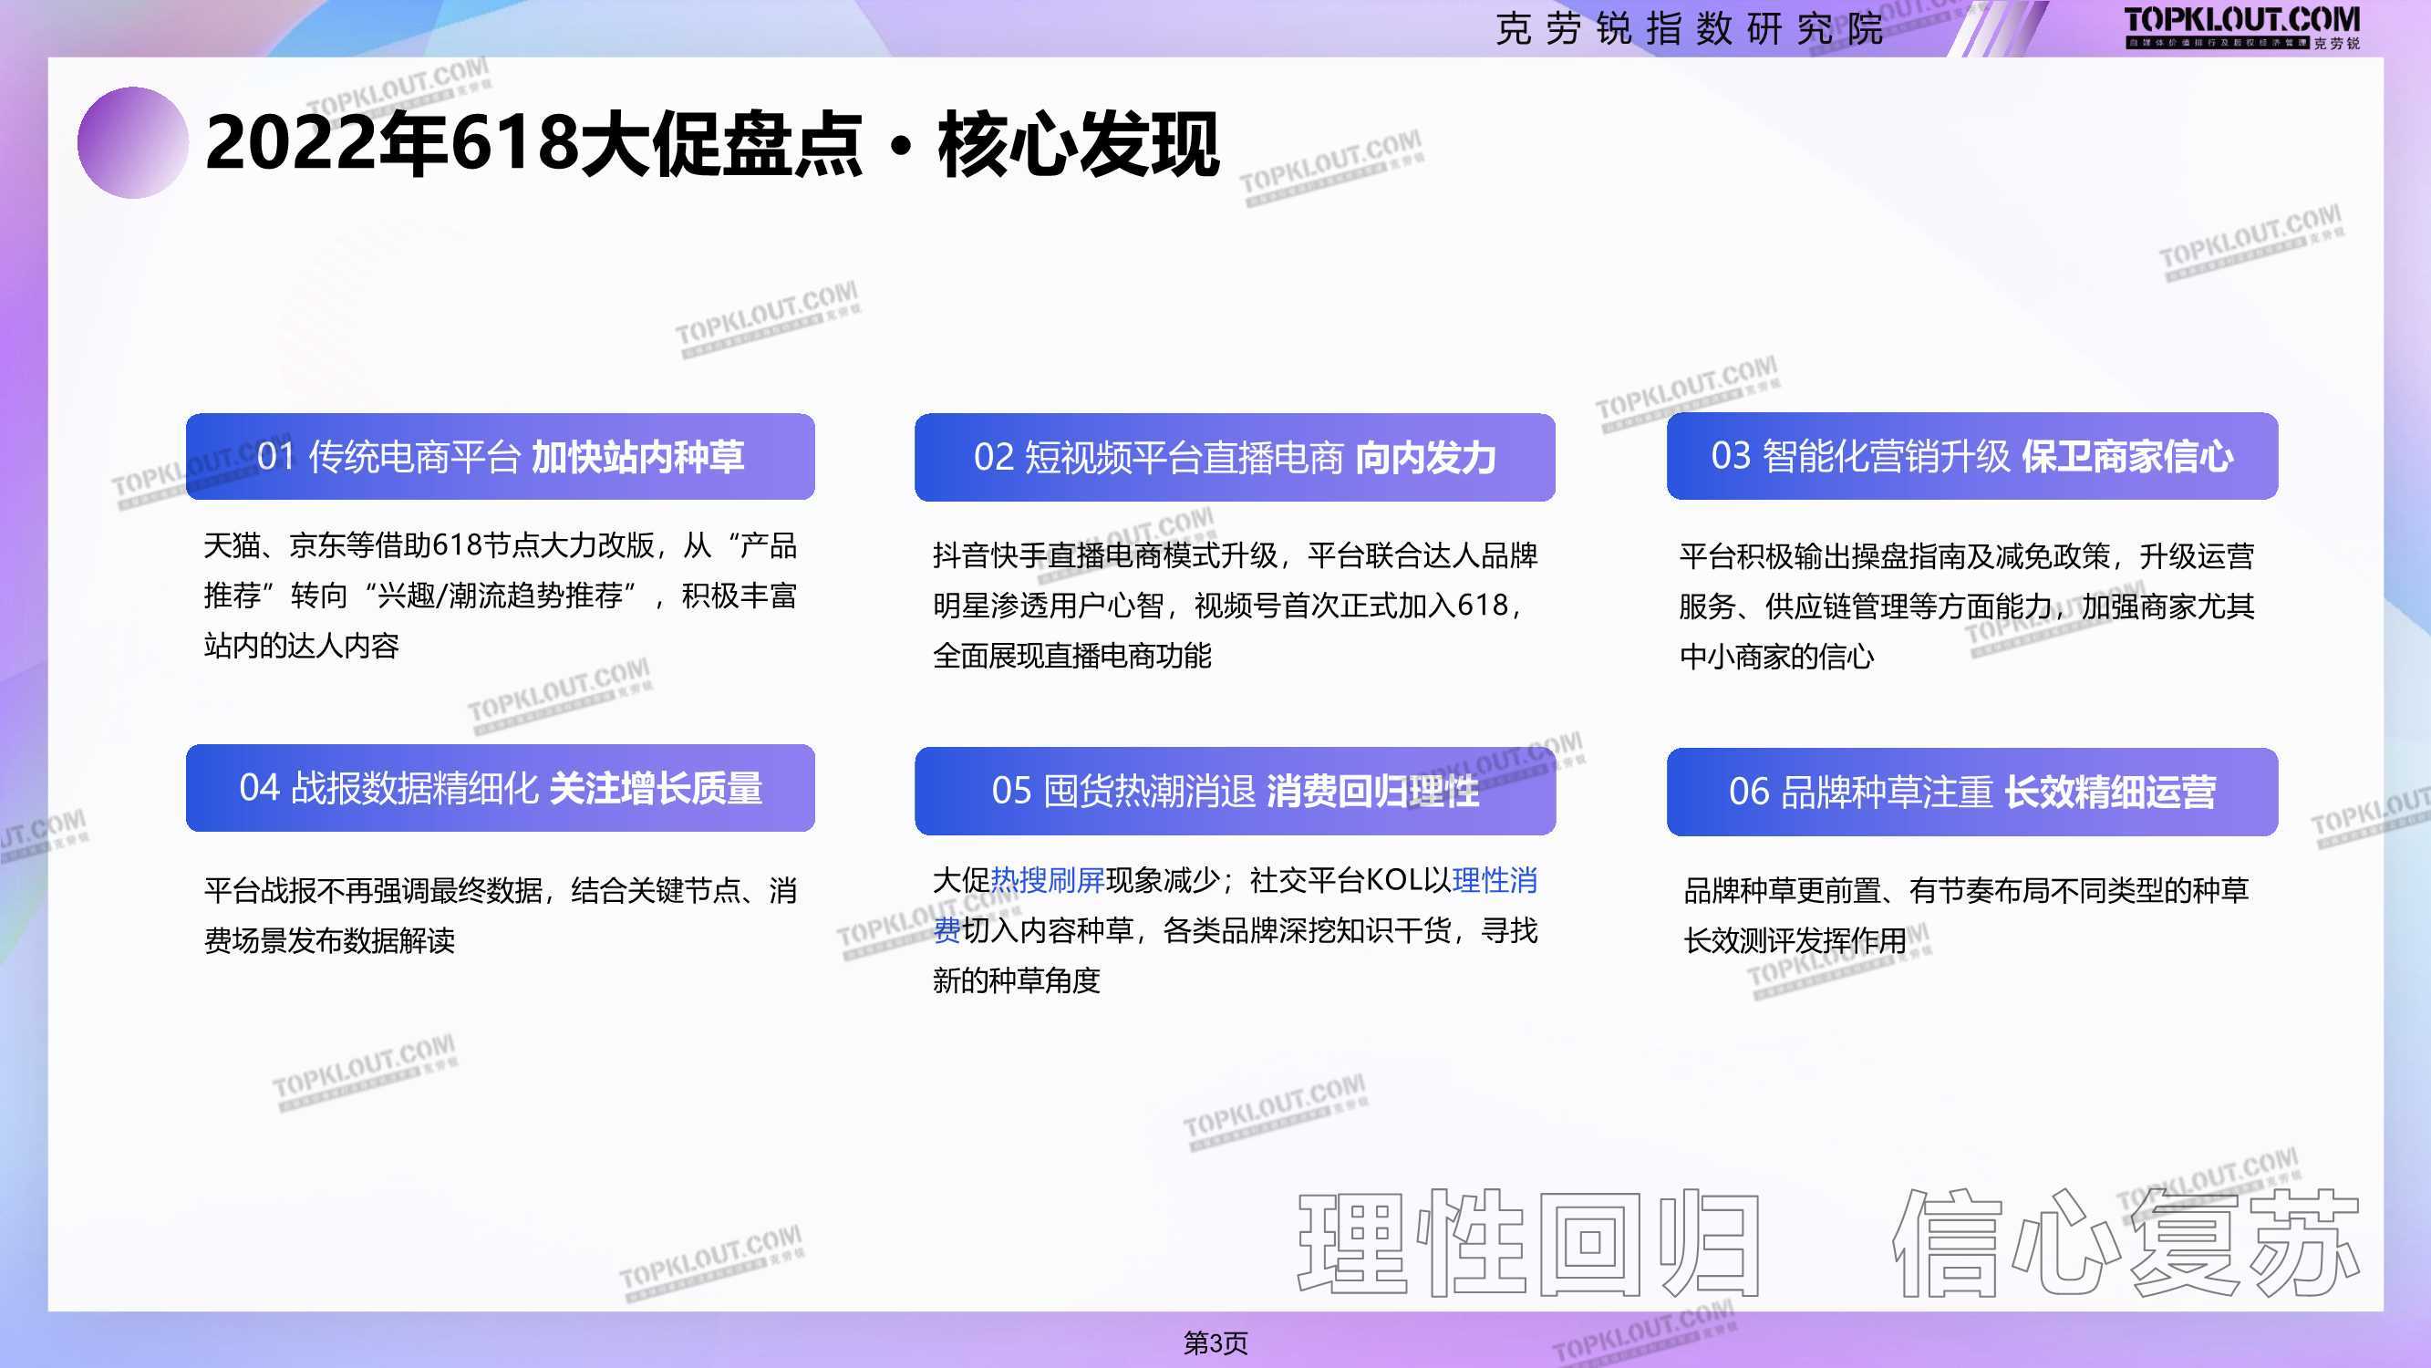Select the 02 短视频平台直播电商 向内发力 banner

[x=1235, y=458]
